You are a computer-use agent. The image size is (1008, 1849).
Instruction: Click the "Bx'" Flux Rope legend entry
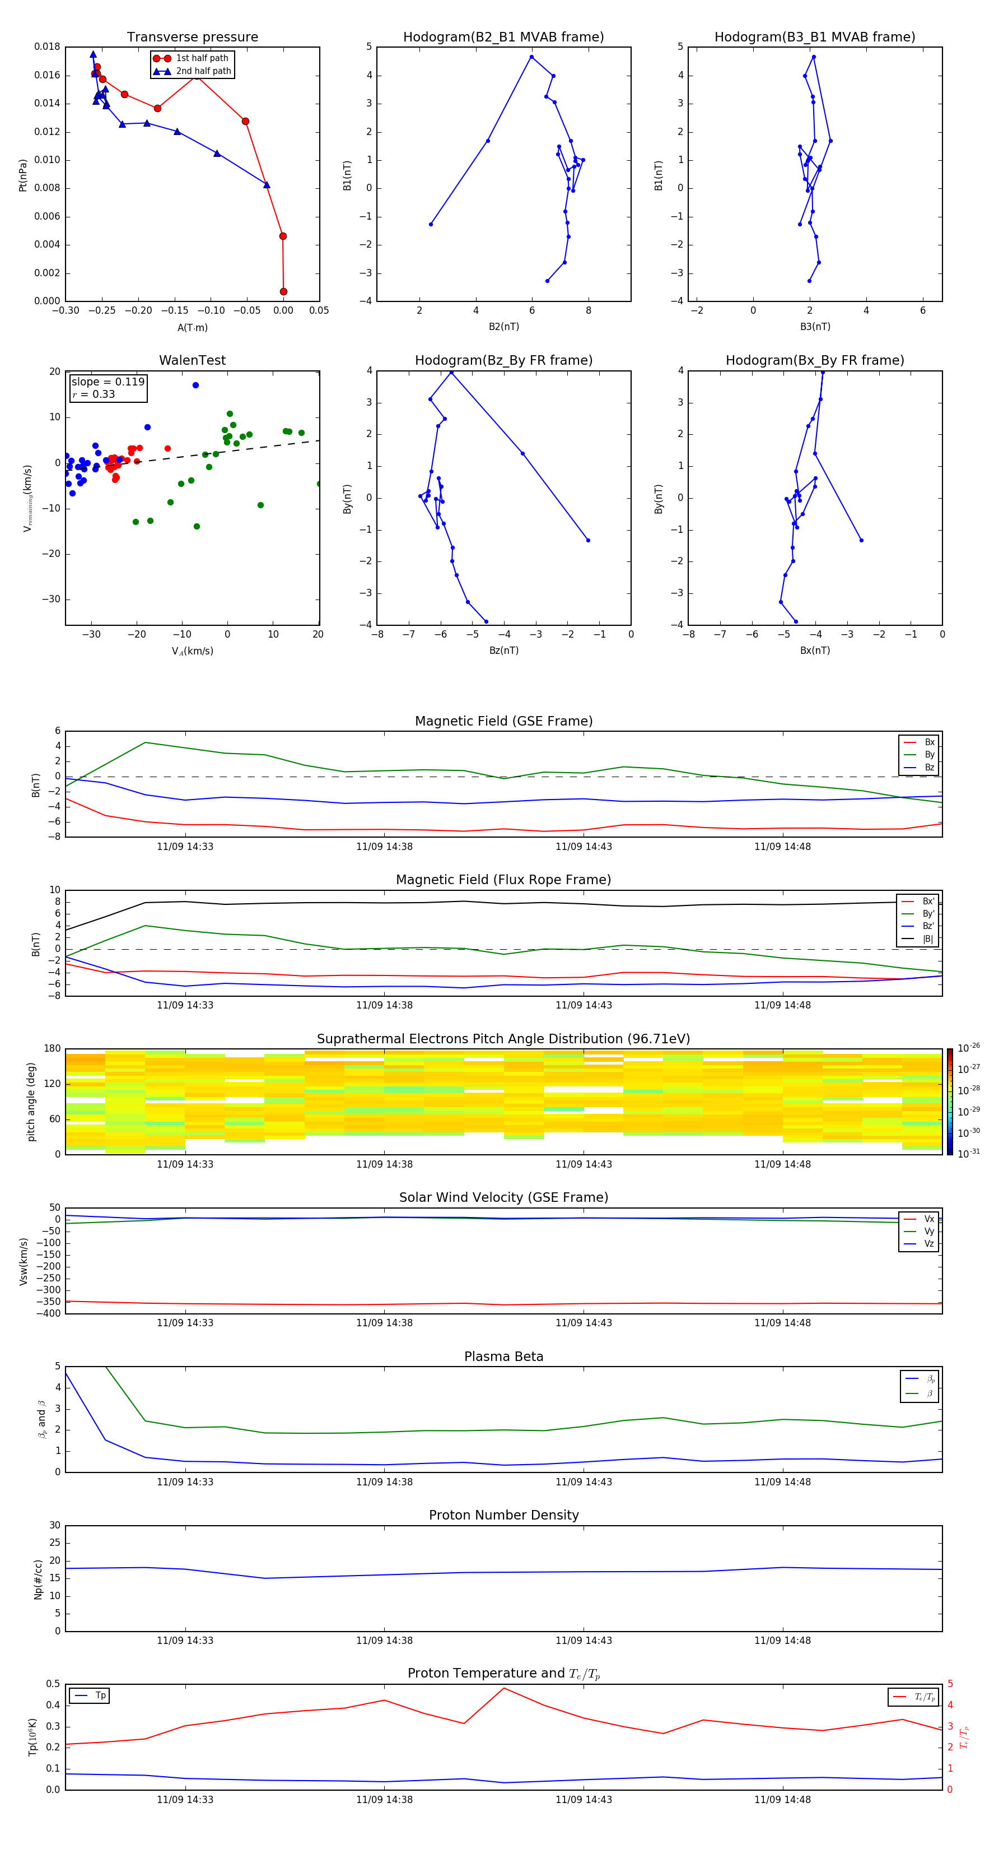(918, 902)
